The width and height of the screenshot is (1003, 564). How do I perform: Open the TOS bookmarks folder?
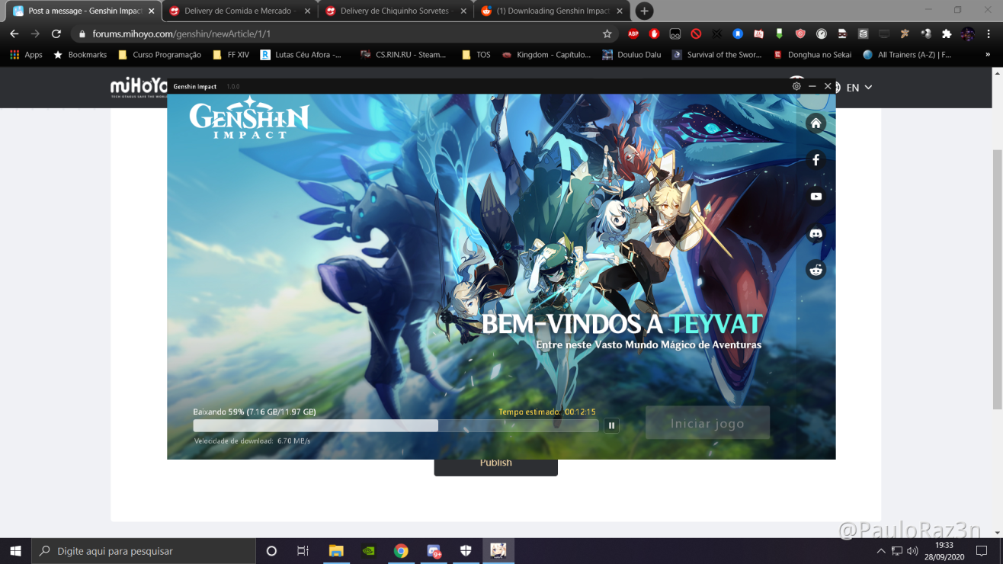pos(476,55)
